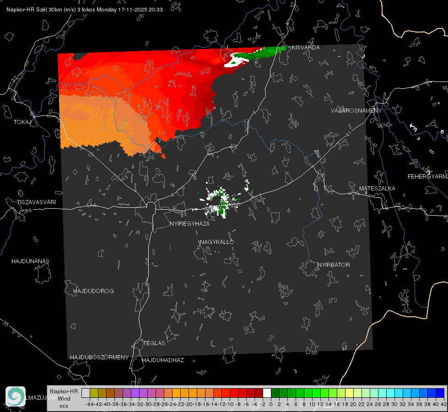Viewport: 448px width, 412px height.
Task: Select the NYÍREGYHÁZA city label
Action: [x=189, y=224]
